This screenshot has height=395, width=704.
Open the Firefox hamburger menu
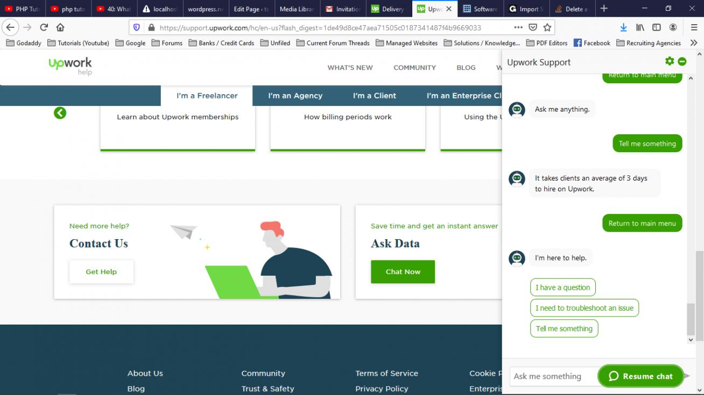click(694, 27)
